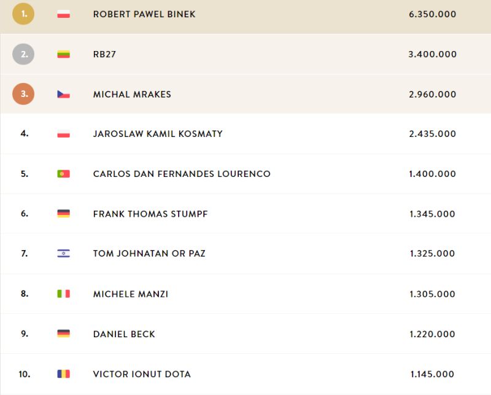Select Daniel Beck's name
Image resolution: width=491 pixels, height=395 pixels.
point(124,334)
